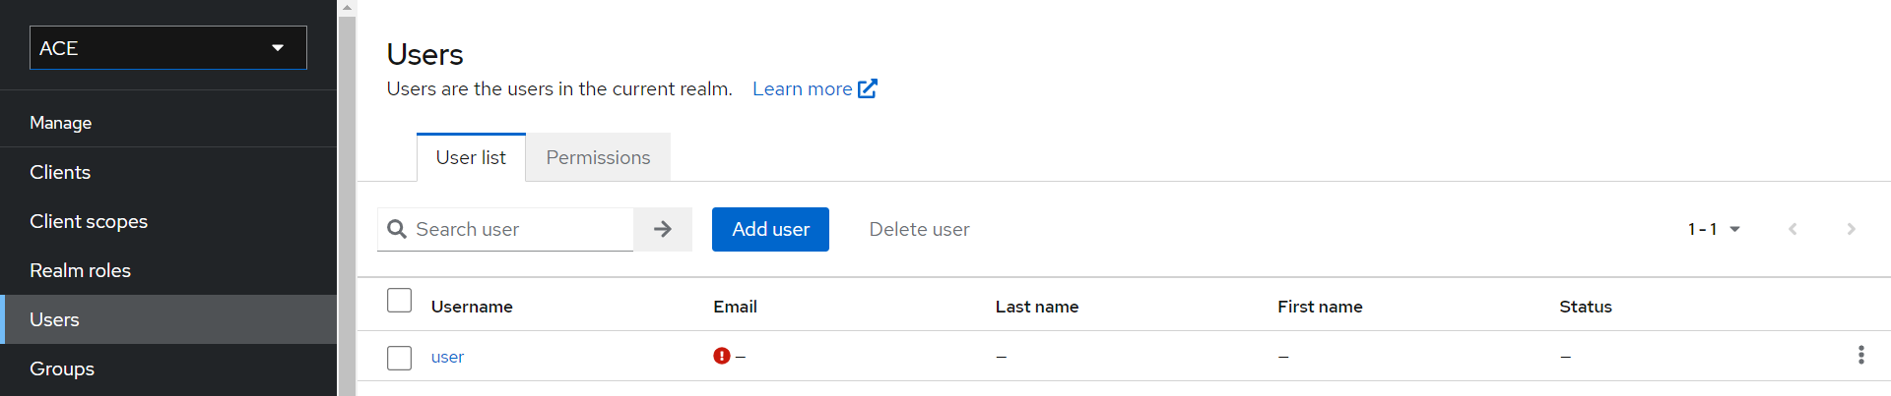Click sidebar scrollbar up arrow
This screenshot has width=1891, height=396.
point(347,8)
